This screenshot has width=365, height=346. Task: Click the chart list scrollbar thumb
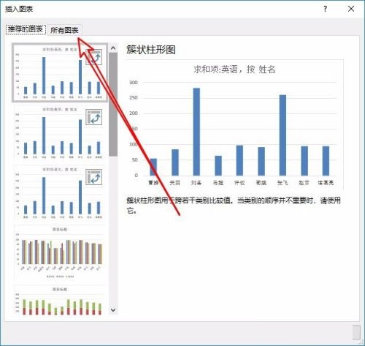[x=113, y=105]
